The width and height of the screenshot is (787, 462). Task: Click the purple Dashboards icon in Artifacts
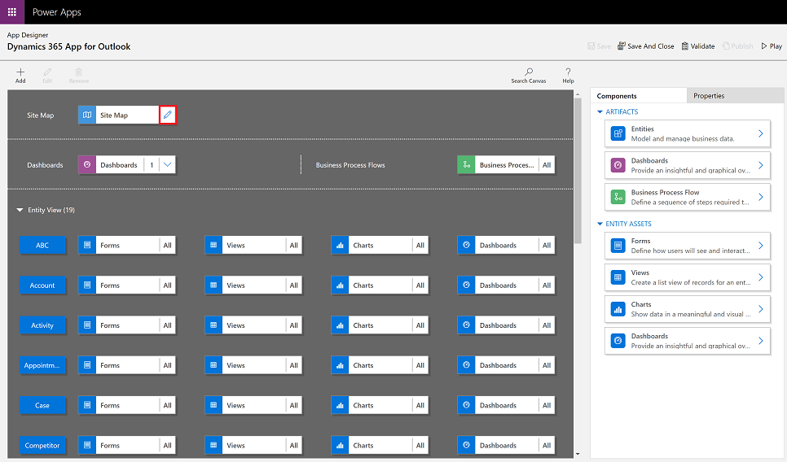618,165
